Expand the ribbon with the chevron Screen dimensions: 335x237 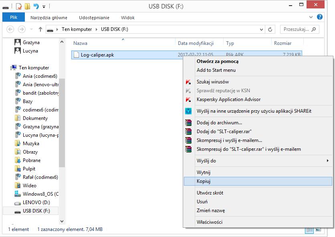pyautogui.click(x=311, y=17)
